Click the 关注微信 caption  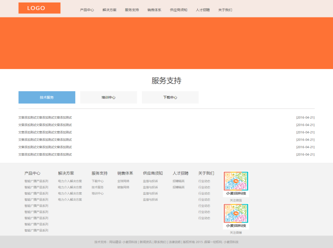pos(236,201)
